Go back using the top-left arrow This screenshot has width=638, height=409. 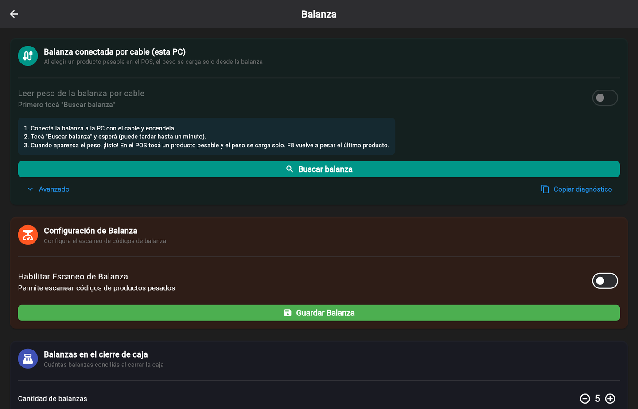tap(14, 14)
